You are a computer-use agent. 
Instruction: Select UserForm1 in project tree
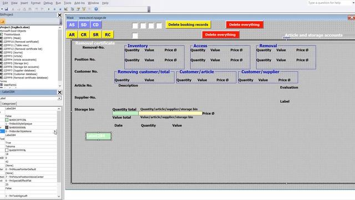[x=10, y=85]
